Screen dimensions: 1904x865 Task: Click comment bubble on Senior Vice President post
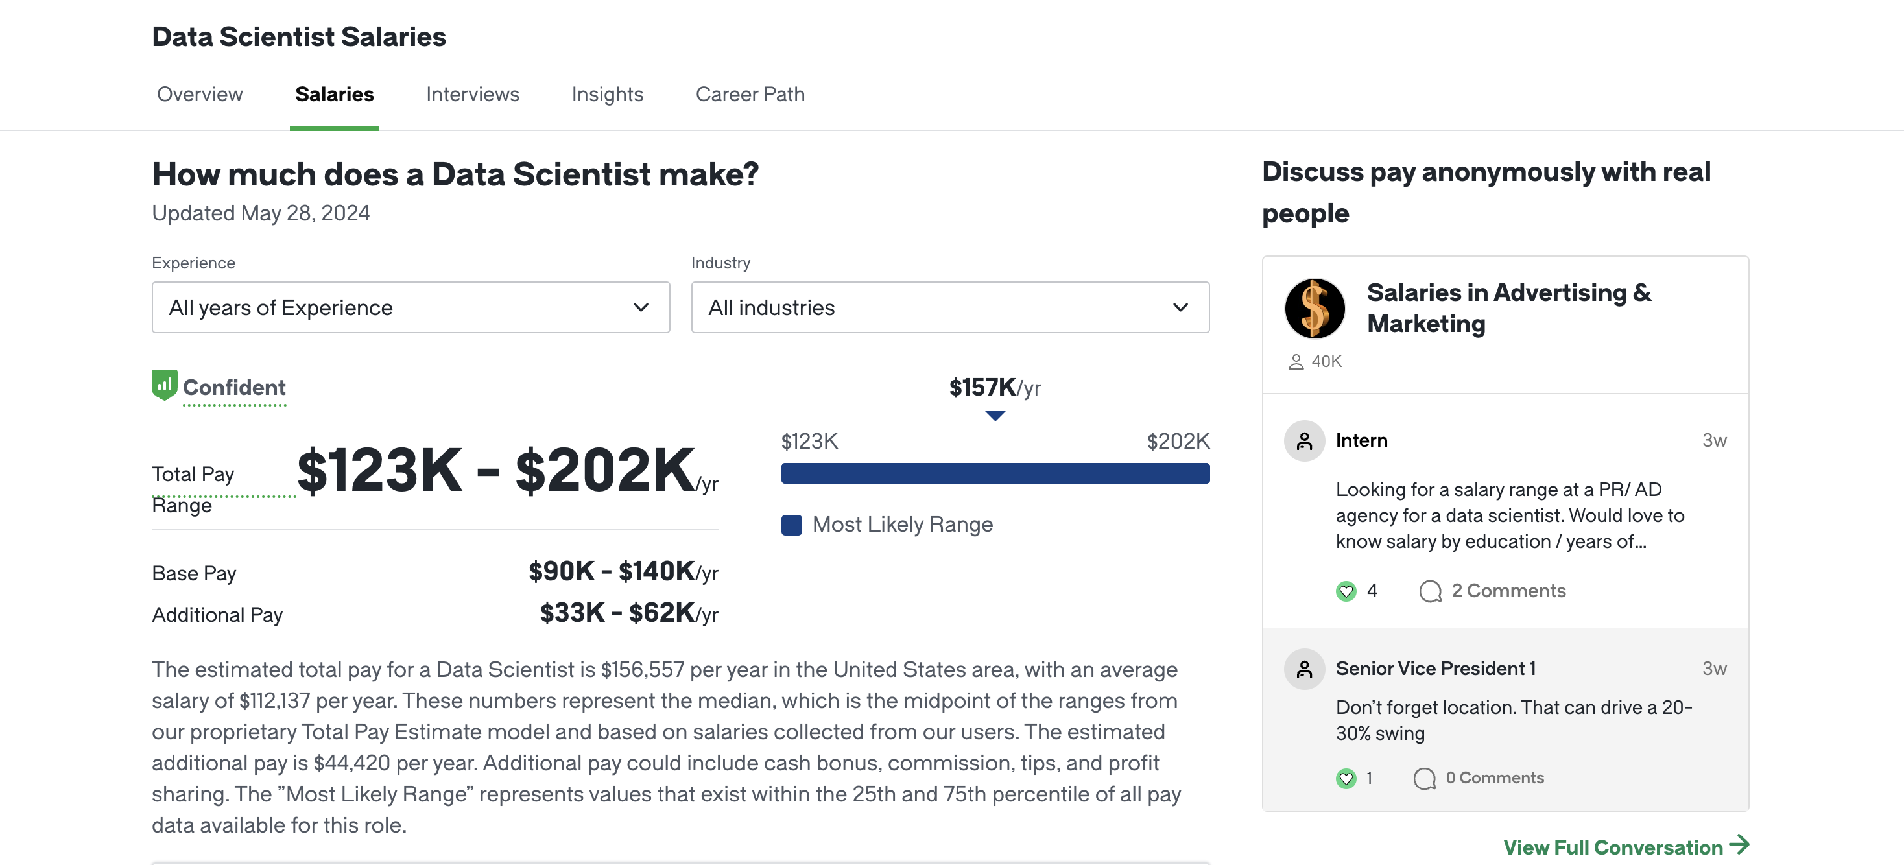coord(1424,779)
